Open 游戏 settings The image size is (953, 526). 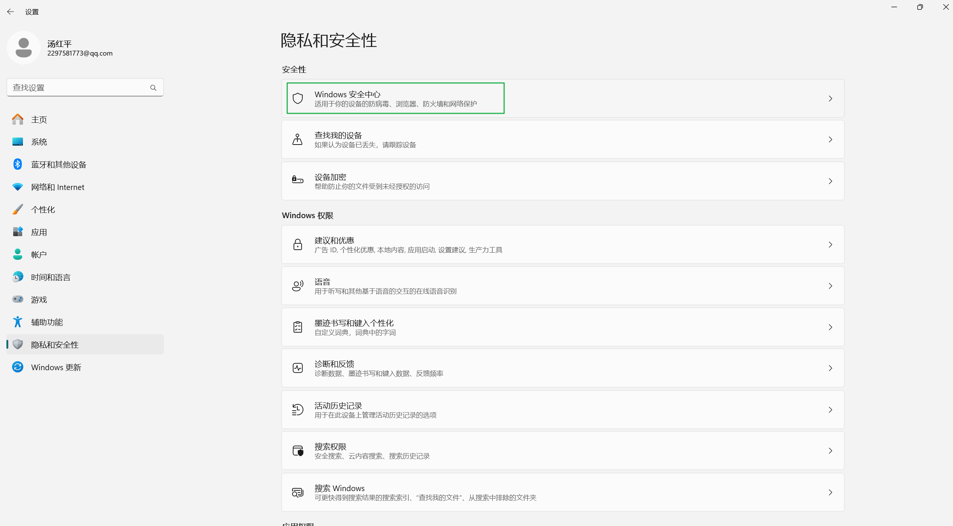click(85, 300)
